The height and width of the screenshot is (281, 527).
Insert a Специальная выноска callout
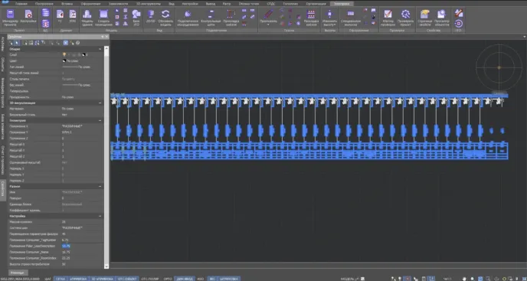tap(351, 17)
